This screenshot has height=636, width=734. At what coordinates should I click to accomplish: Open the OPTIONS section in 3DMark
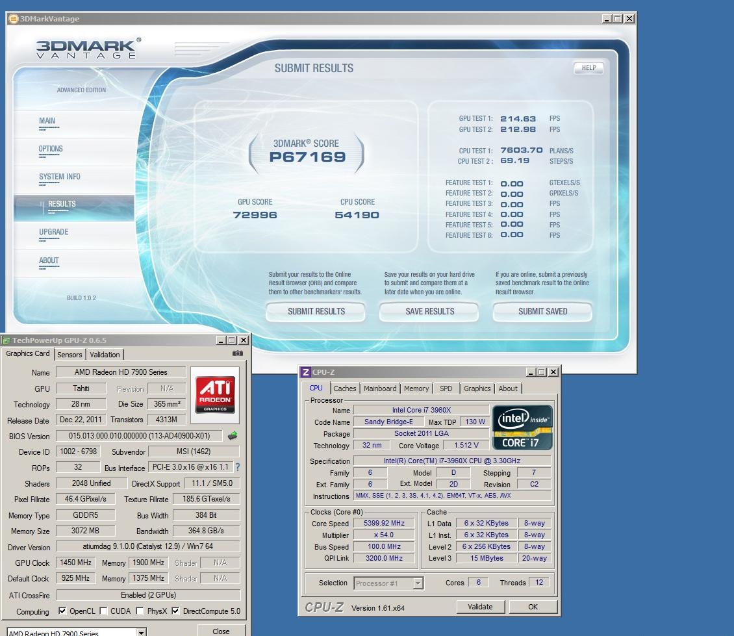tap(51, 149)
